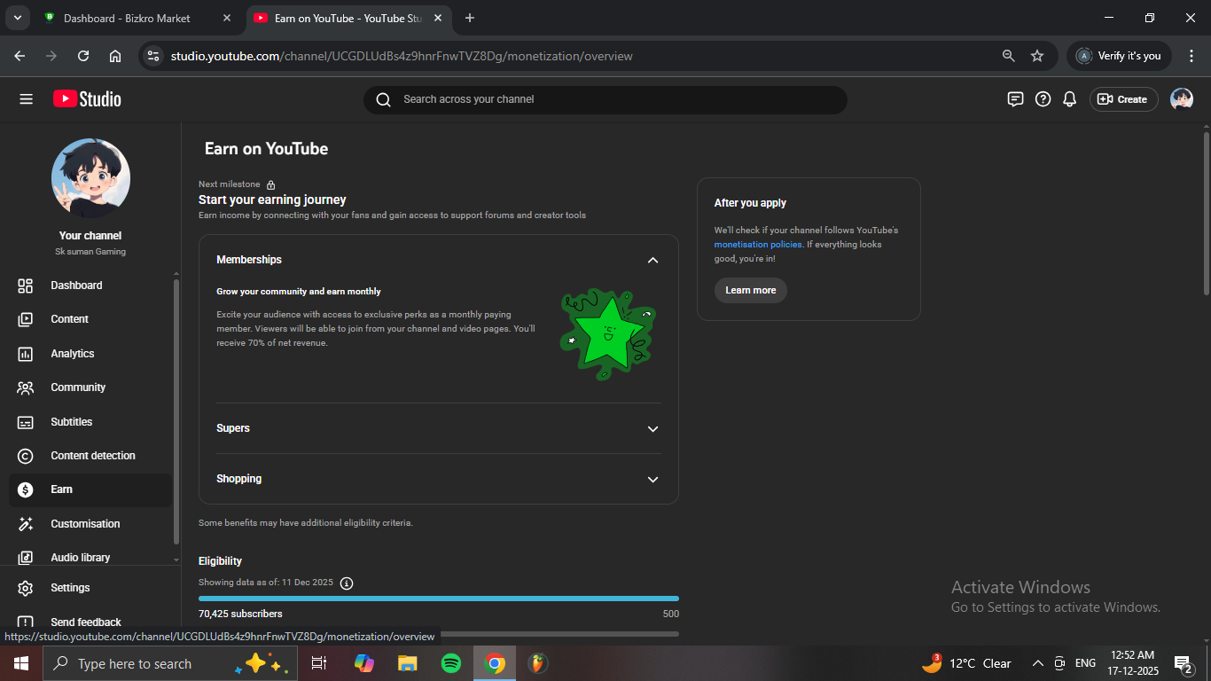Screen dimensions: 1211x681
Task: Bookmark this page with star icon
Action: (x=1037, y=56)
